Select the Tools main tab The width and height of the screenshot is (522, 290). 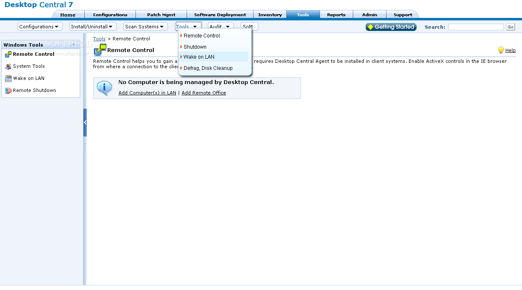[x=303, y=15]
